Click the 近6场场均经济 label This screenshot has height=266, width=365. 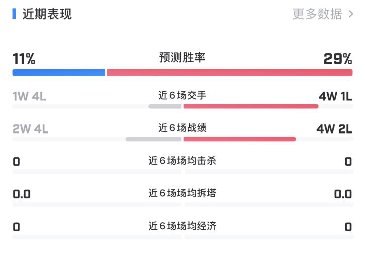point(182,226)
